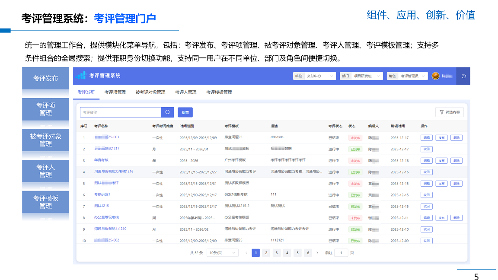Open the 角色 考评管理员 dropdown
The width and height of the screenshot is (498, 280).
click(407, 76)
